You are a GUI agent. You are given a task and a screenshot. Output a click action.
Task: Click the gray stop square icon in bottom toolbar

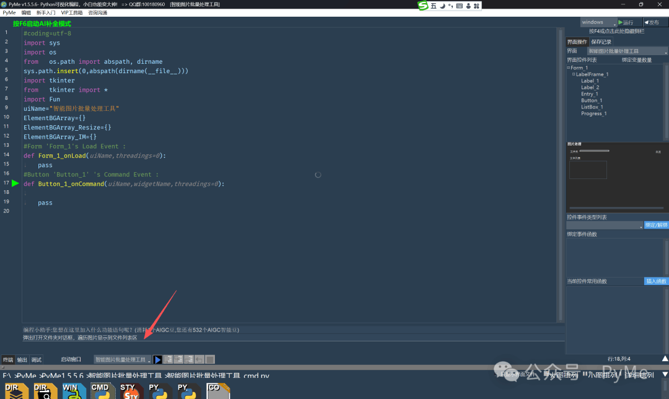tap(210, 359)
